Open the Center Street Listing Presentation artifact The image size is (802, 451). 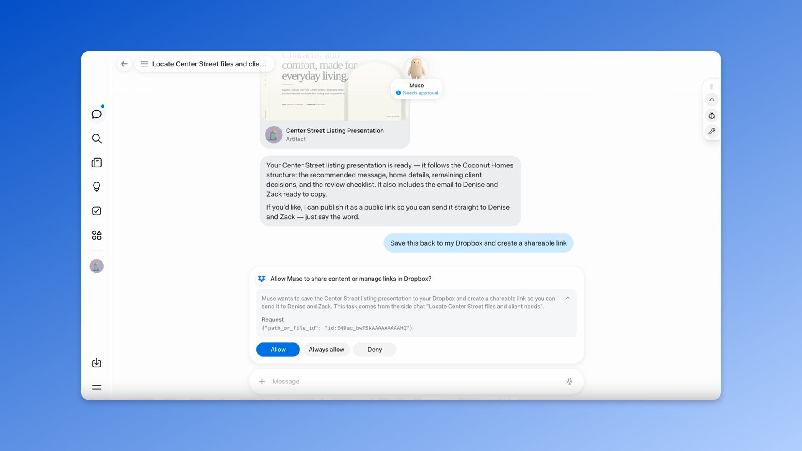click(335, 100)
